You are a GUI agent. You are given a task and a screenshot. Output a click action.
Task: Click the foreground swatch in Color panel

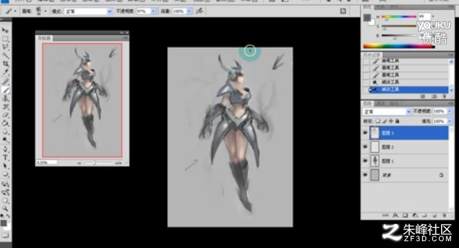coord(367,18)
